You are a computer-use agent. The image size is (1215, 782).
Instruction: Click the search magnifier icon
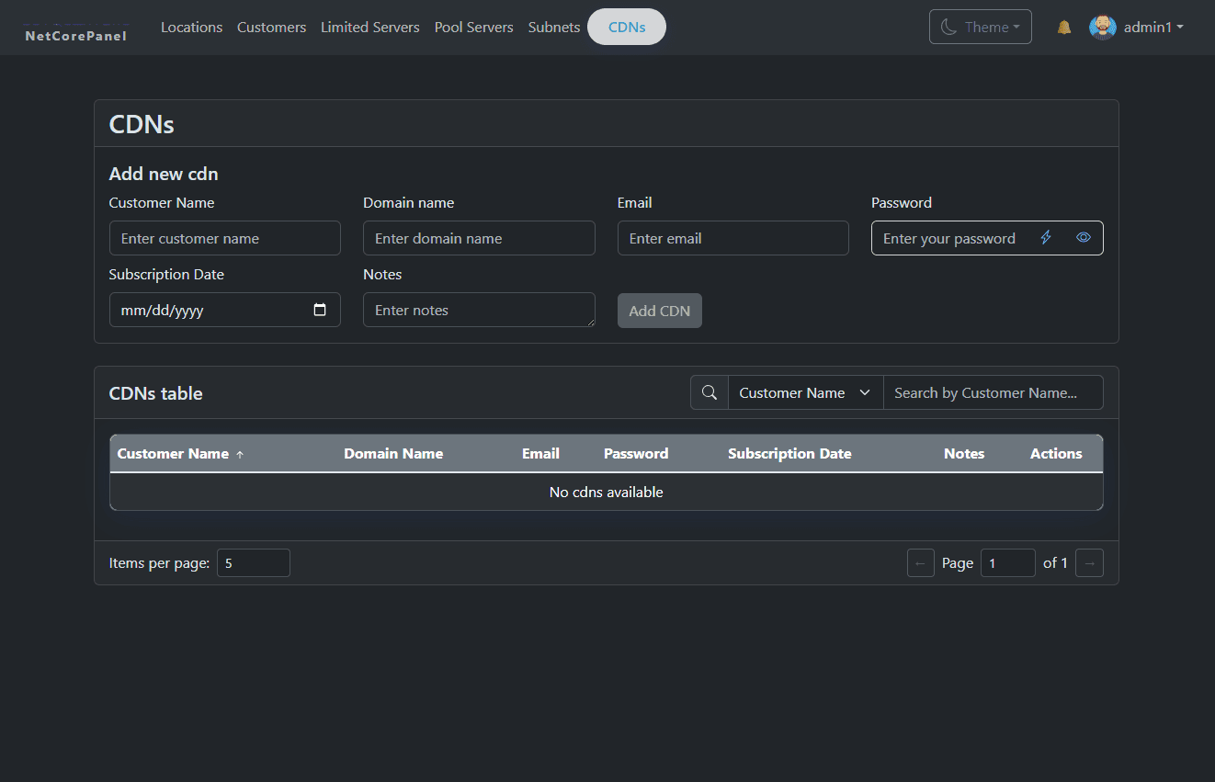click(x=710, y=392)
